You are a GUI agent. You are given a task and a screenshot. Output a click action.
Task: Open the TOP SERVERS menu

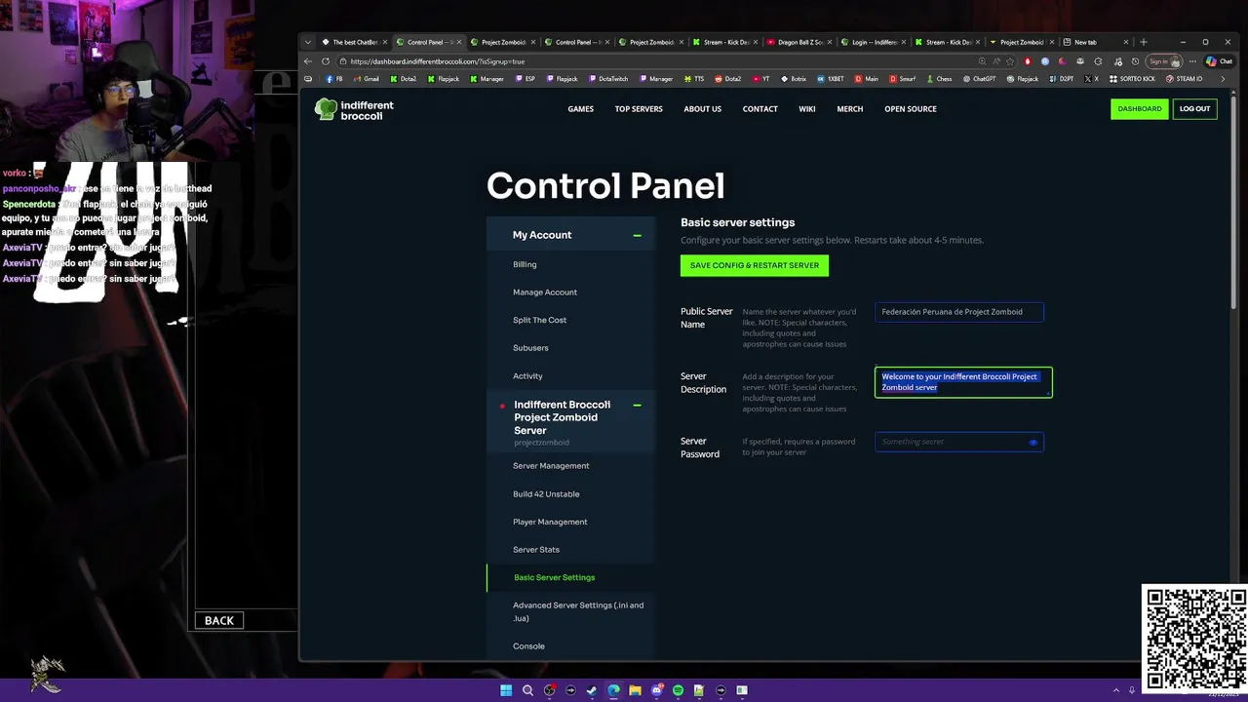(x=639, y=109)
